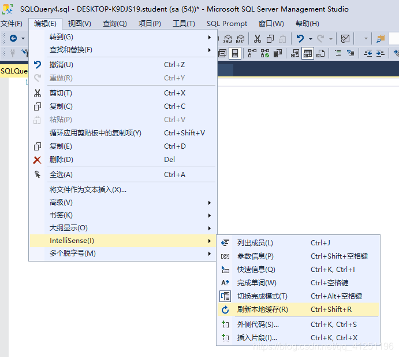Open the 工具(T) menu
399x357 pixels.
184,24
